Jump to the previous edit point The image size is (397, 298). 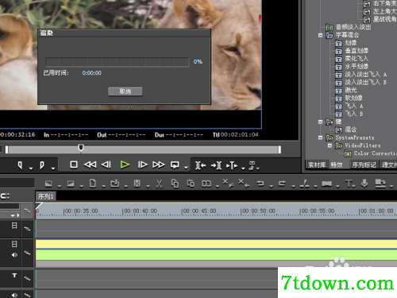click(201, 165)
